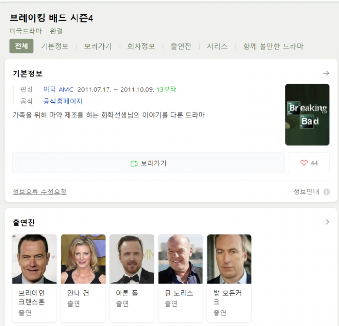Image resolution: width=339 pixels, height=326 pixels.
Task: Select the 전체 tab
Action: (21, 46)
